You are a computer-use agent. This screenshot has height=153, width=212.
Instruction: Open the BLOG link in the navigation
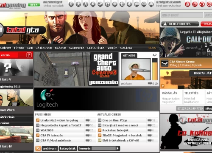pos(152,48)
